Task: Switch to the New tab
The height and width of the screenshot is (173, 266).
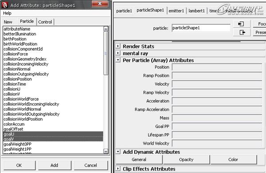Action: coord(8,22)
